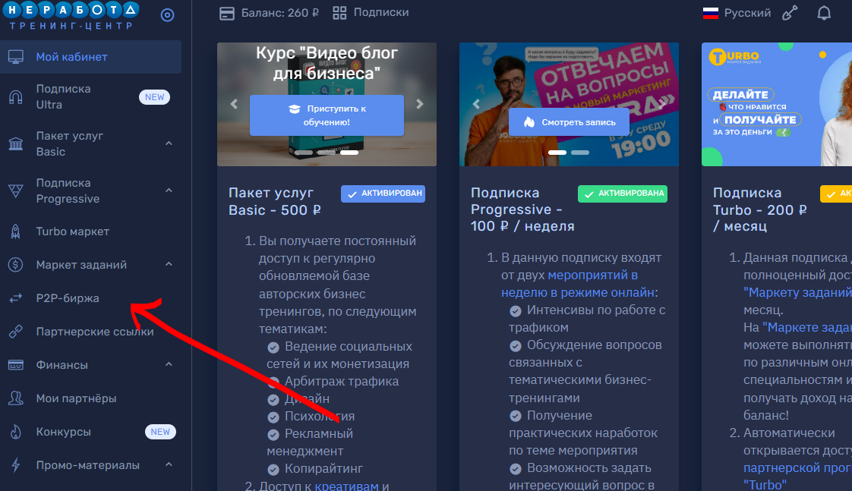Click the card icon beside Финансы
852x491 pixels.
click(x=16, y=365)
